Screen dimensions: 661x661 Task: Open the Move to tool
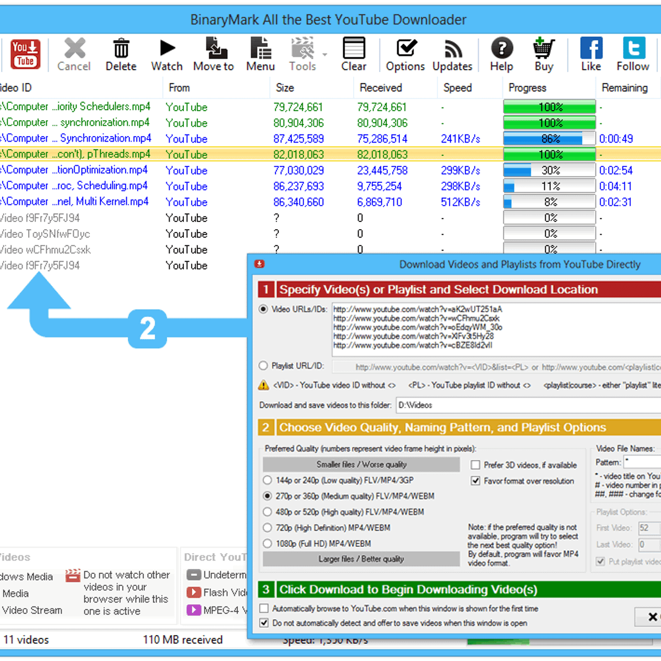tap(214, 55)
